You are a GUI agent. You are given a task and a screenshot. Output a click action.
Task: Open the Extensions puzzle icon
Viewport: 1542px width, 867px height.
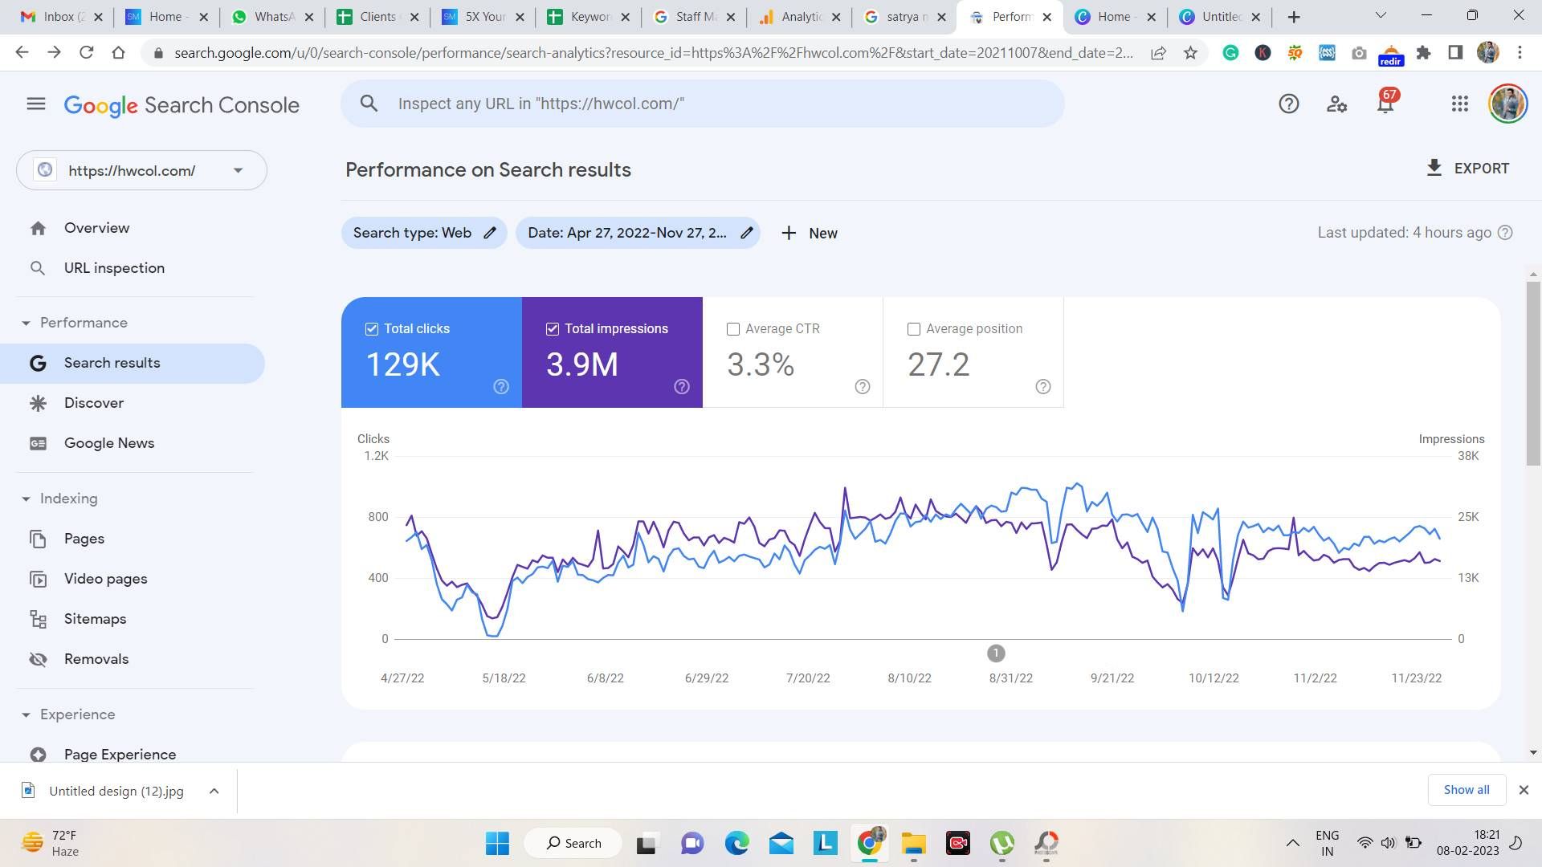point(1423,53)
